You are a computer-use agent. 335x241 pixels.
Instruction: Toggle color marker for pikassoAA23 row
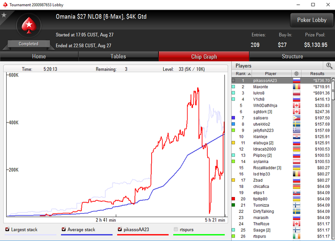point(234,80)
